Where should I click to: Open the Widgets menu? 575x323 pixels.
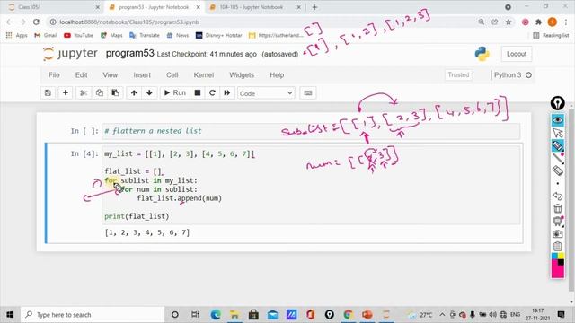tap(242, 75)
